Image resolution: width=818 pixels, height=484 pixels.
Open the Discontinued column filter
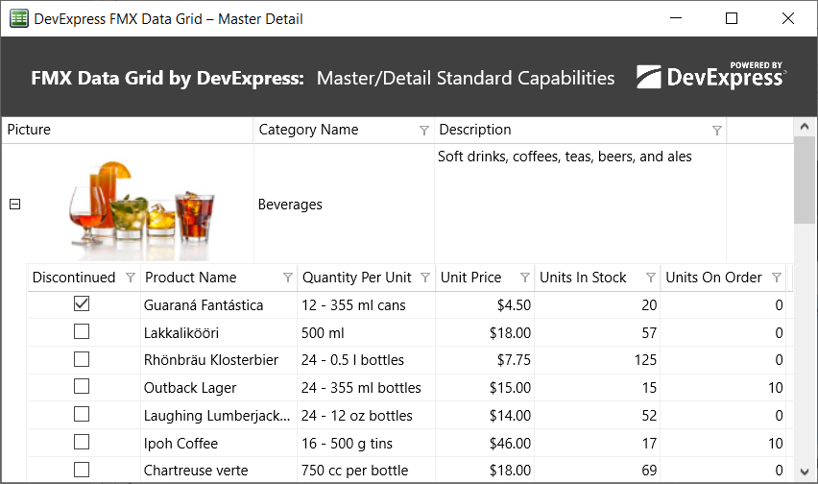coord(131,278)
